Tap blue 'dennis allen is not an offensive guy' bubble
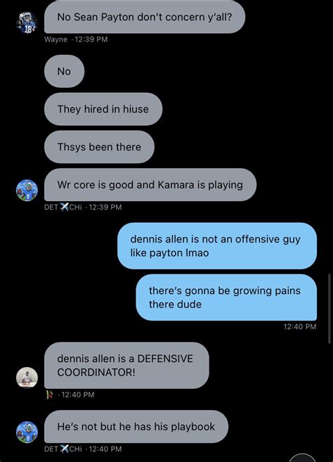Screen dimensions: 333x462 [x=217, y=245]
